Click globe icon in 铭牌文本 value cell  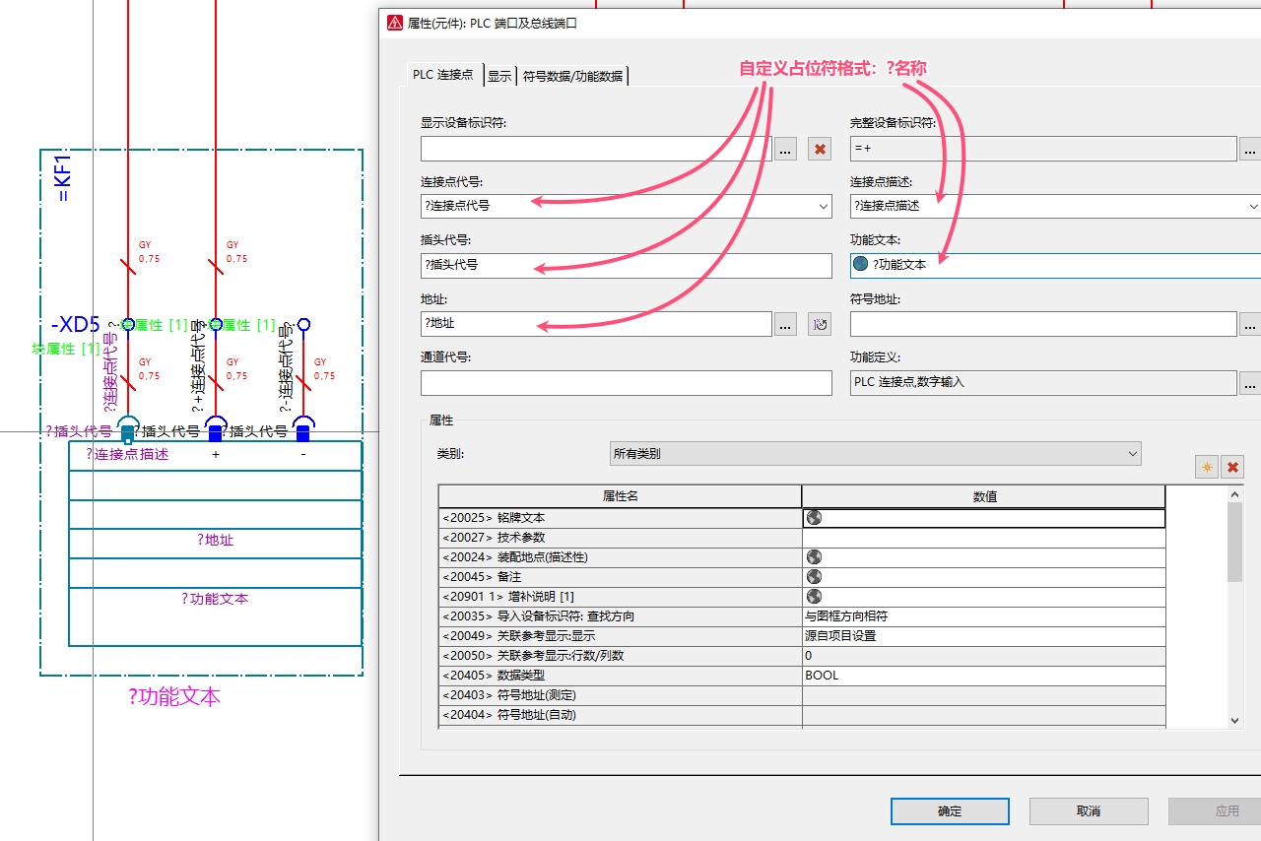pos(814,517)
